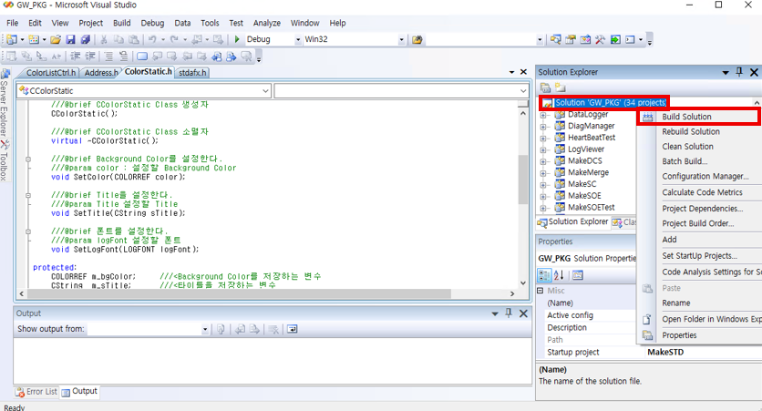The height and width of the screenshot is (411, 762).
Task: Click the Alphabetical sort icon in Properties
Action: click(558, 275)
